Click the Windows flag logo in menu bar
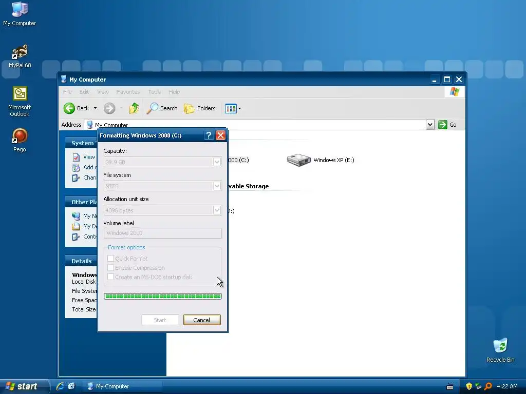Screen dimensions: 526x394 455,91
